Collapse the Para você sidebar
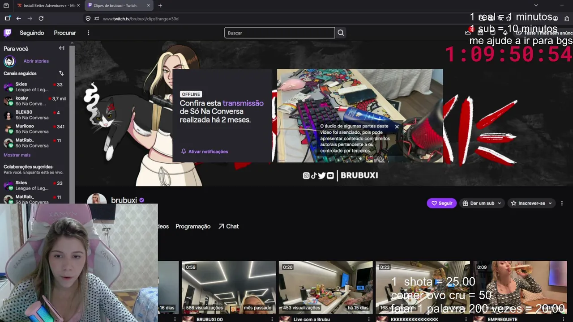The height and width of the screenshot is (322, 573). tap(62, 48)
